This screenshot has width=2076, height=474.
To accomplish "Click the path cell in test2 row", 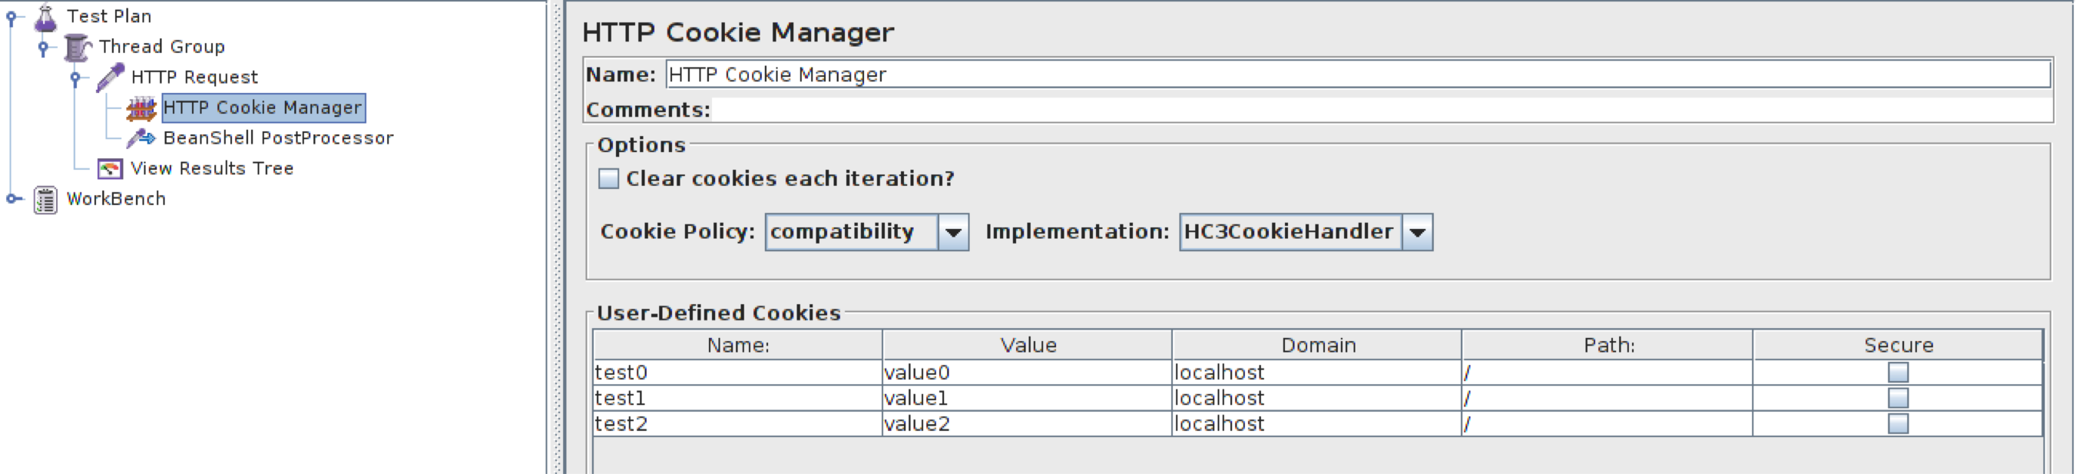I will [1607, 424].
